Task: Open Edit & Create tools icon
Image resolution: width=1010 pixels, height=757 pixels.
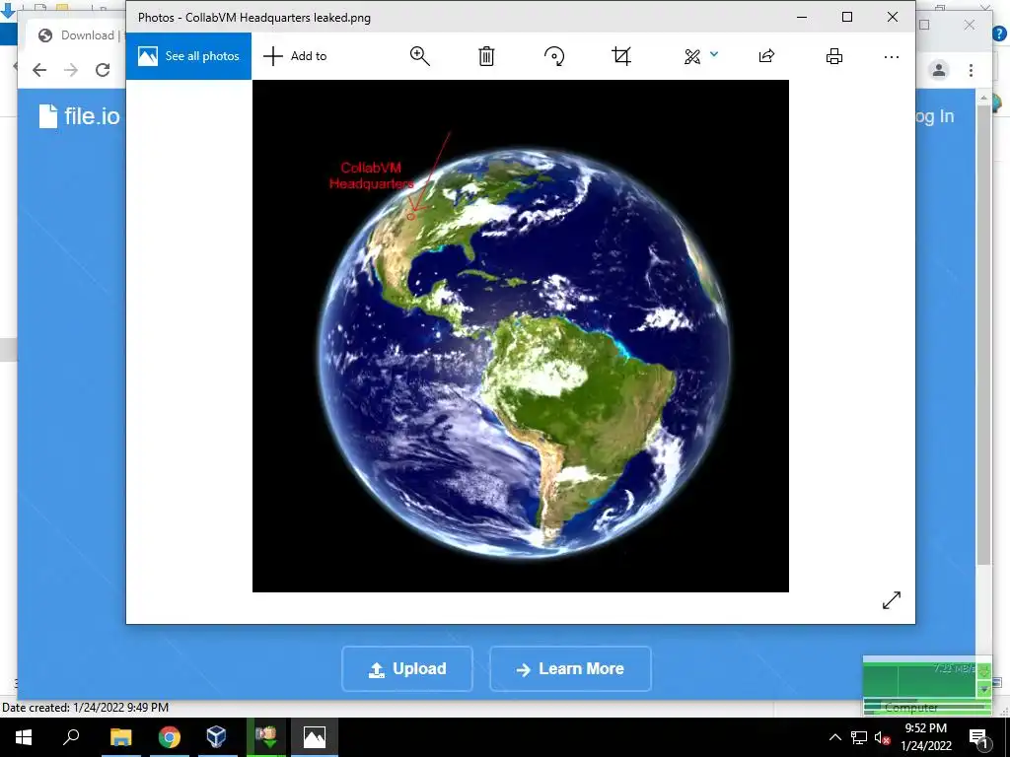Action: pos(692,56)
